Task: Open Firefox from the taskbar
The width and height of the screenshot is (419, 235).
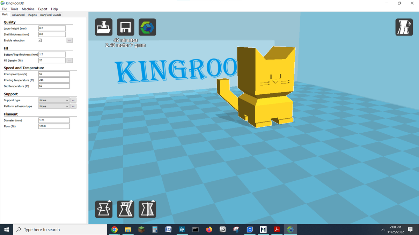Action: [209, 229]
